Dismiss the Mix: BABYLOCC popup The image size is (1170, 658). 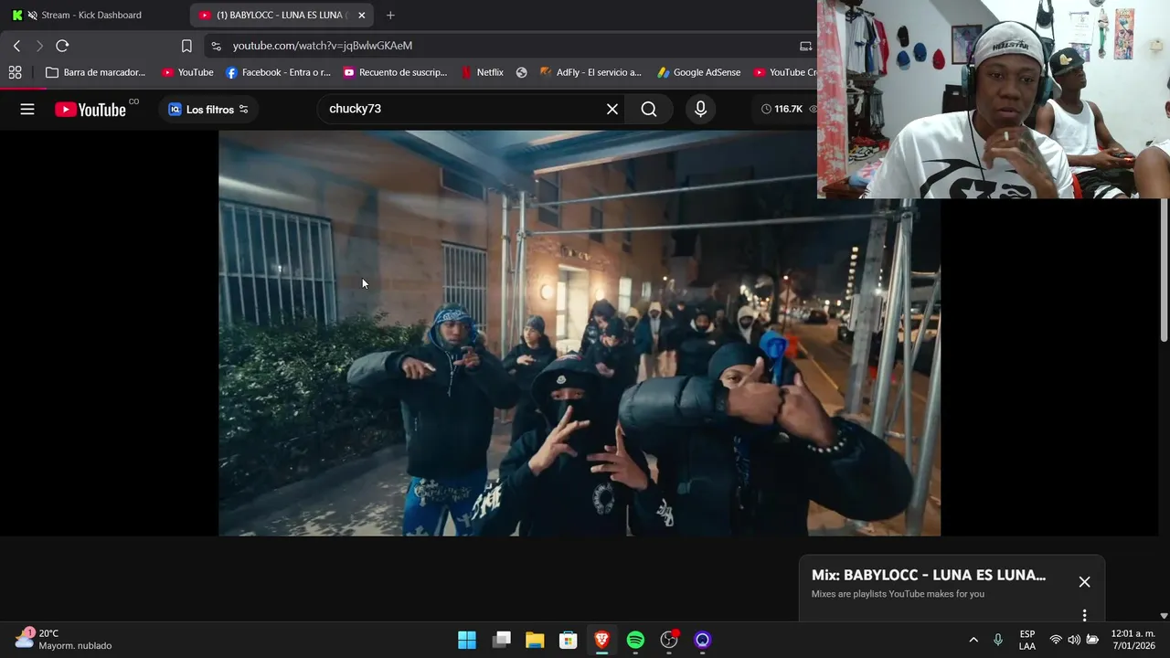pyautogui.click(x=1084, y=582)
